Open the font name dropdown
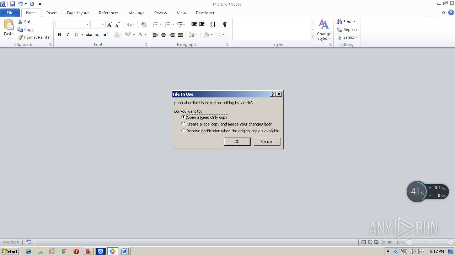 [x=87, y=25]
